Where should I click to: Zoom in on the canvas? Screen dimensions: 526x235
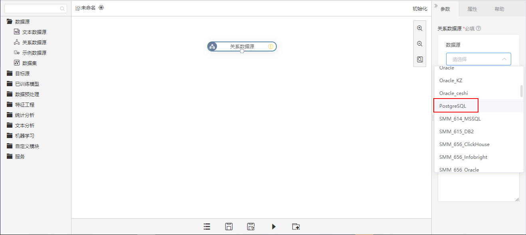420,28
